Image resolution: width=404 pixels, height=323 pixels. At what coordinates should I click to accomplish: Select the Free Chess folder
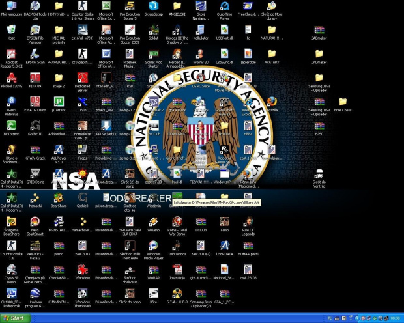(342, 102)
